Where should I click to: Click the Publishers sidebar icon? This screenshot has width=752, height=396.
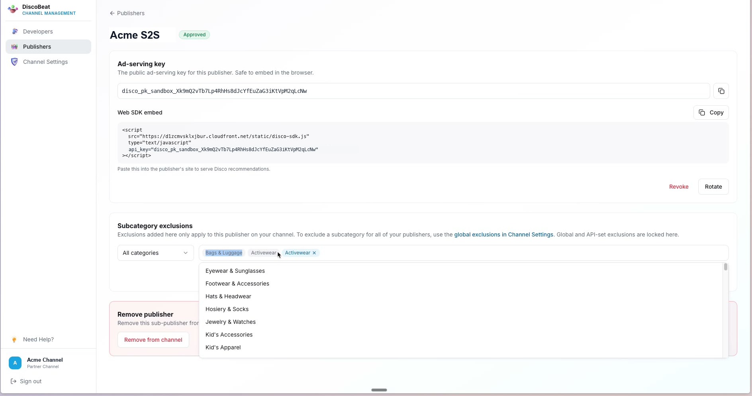pos(15,47)
